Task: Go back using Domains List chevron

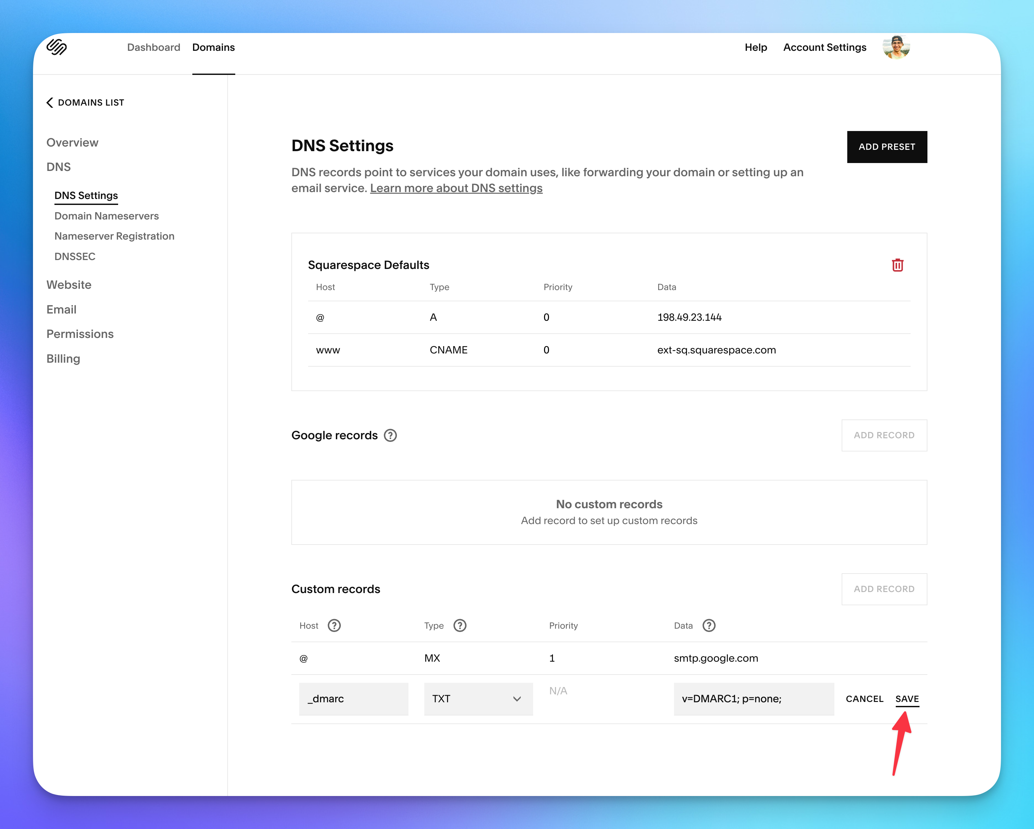Action: 50,103
